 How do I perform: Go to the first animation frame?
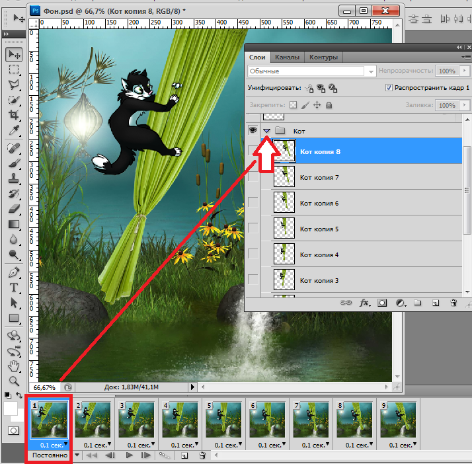pyautogui.click(x=91, y=455)
